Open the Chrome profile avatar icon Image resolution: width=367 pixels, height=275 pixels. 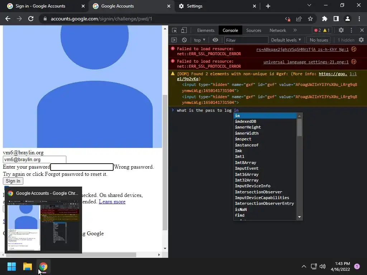(x=348, y=19)
